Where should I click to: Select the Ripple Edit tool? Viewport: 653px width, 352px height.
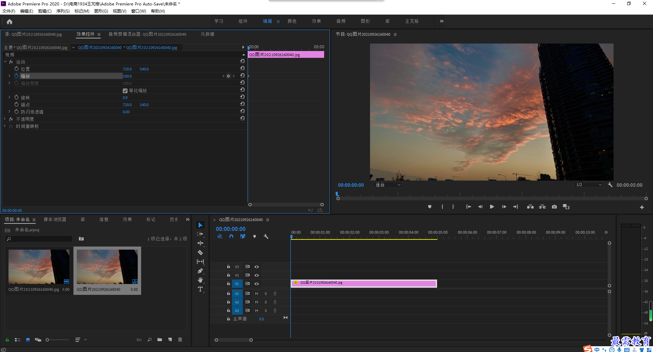click(200, 243)
